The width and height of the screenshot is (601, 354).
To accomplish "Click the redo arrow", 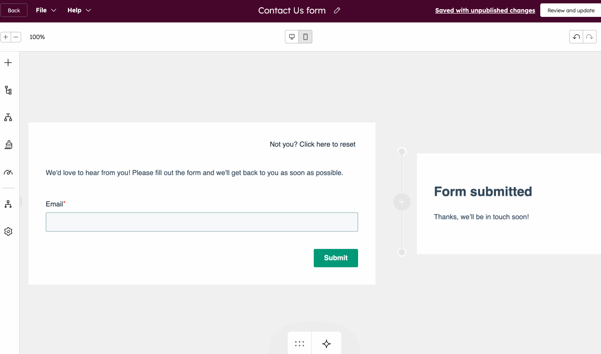I will point(589,36).
